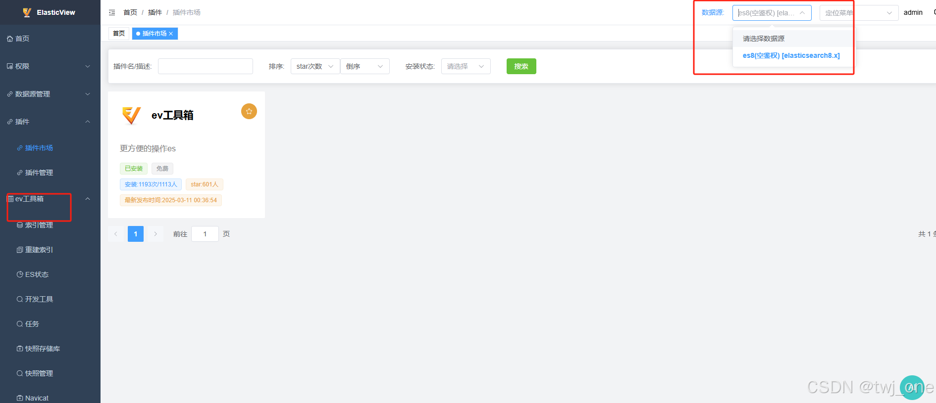Click the ElasticView logo icon

(x=27, y=12)
